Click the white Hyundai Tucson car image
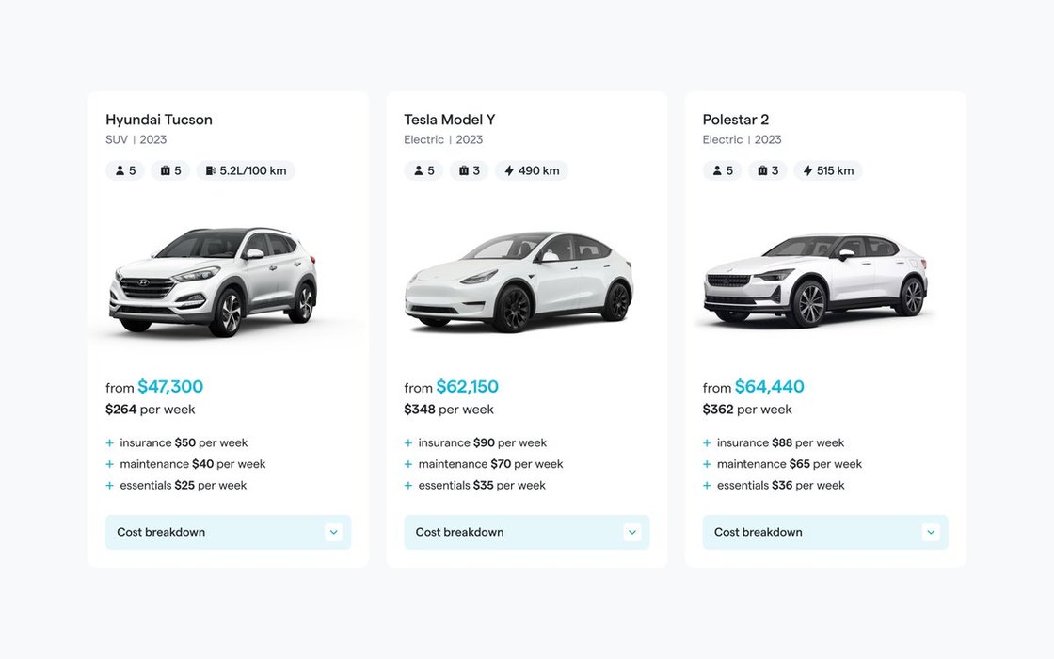1054x659 pixels. [x=215, y=281]
